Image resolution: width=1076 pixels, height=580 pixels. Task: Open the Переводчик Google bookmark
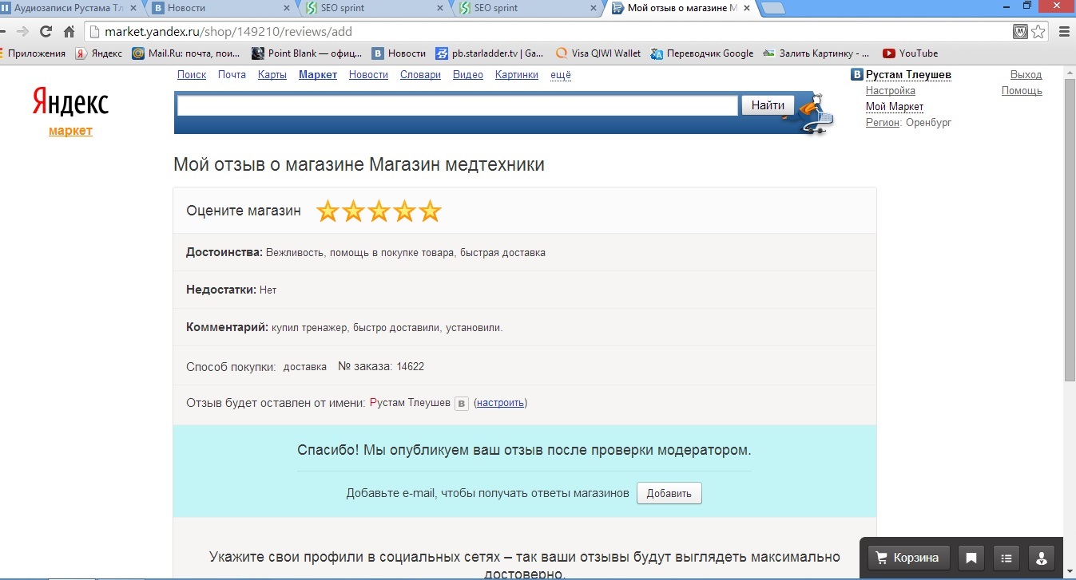click(x=702, y=53)
